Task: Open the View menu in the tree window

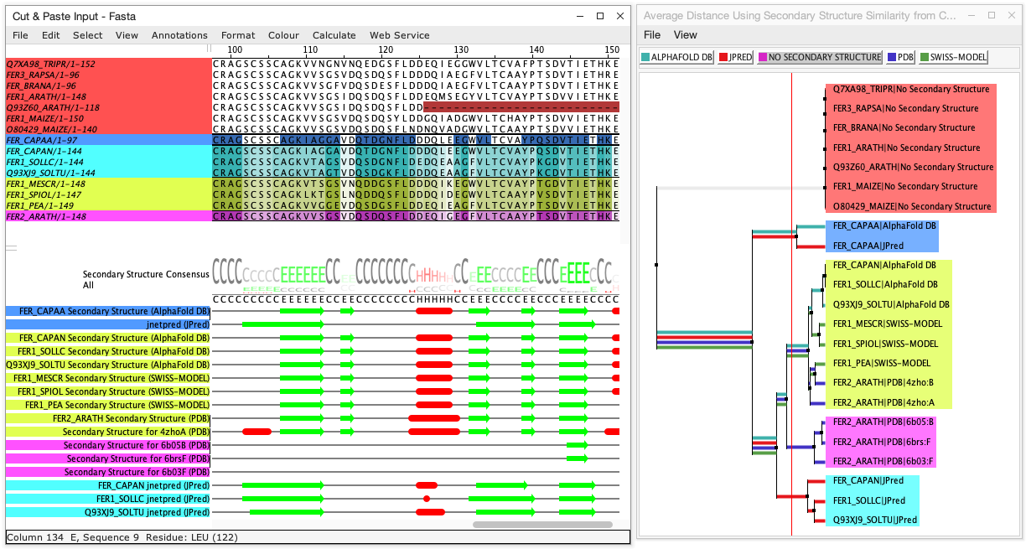Action: 685,35
